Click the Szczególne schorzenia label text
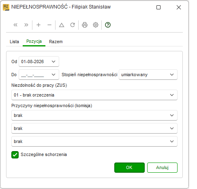 click(x=44, y=155)
